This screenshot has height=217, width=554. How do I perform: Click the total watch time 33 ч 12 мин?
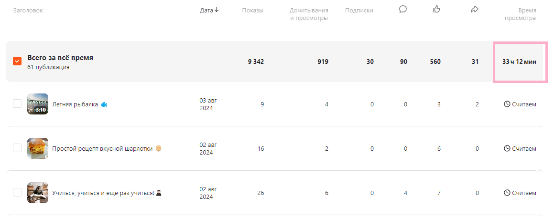519,62
